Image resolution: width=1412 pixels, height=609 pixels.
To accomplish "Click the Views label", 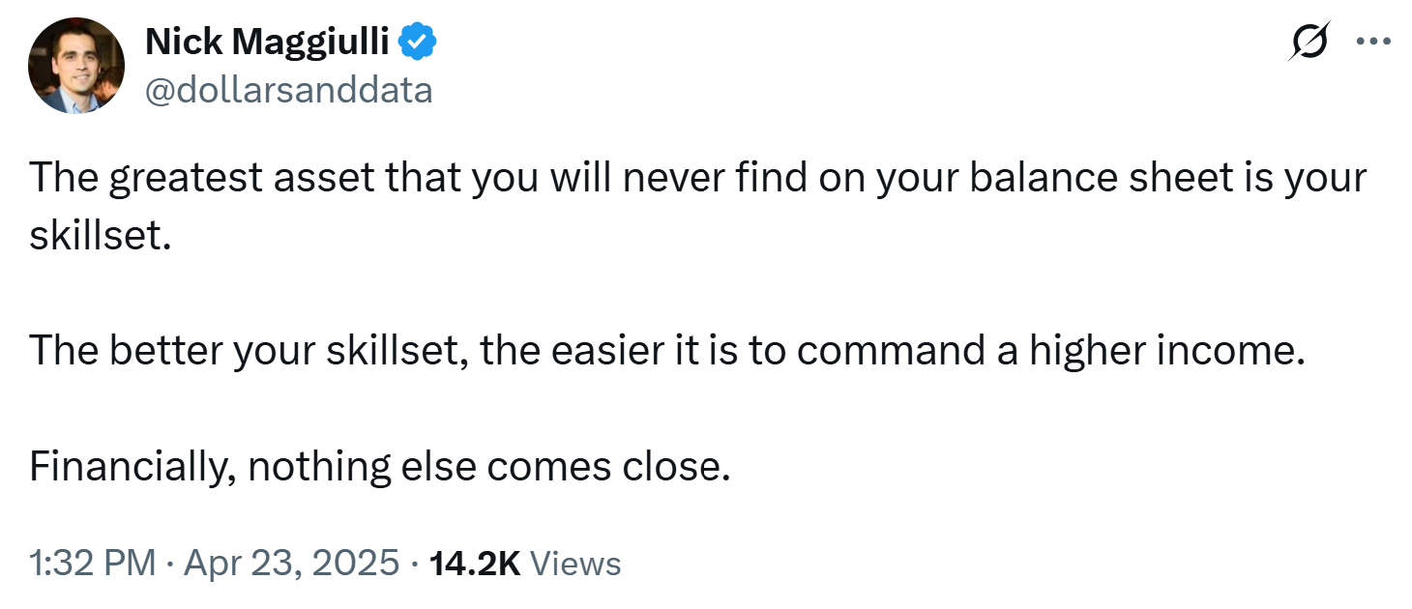I will click(x=576, y=563).
